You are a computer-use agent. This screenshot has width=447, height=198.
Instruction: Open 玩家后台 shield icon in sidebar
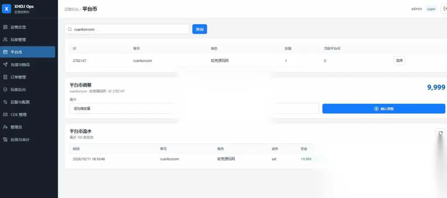5,89
